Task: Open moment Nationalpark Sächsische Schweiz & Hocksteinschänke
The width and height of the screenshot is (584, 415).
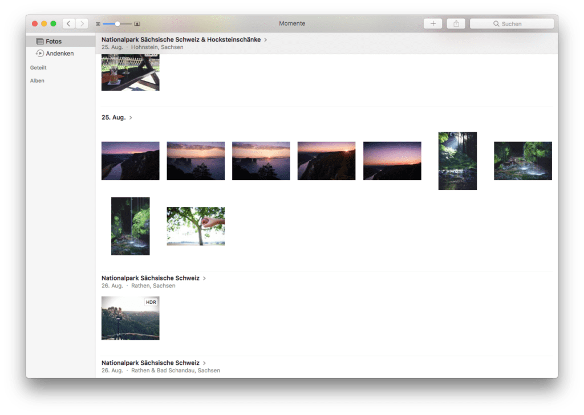Action: (x=181, y=39)
